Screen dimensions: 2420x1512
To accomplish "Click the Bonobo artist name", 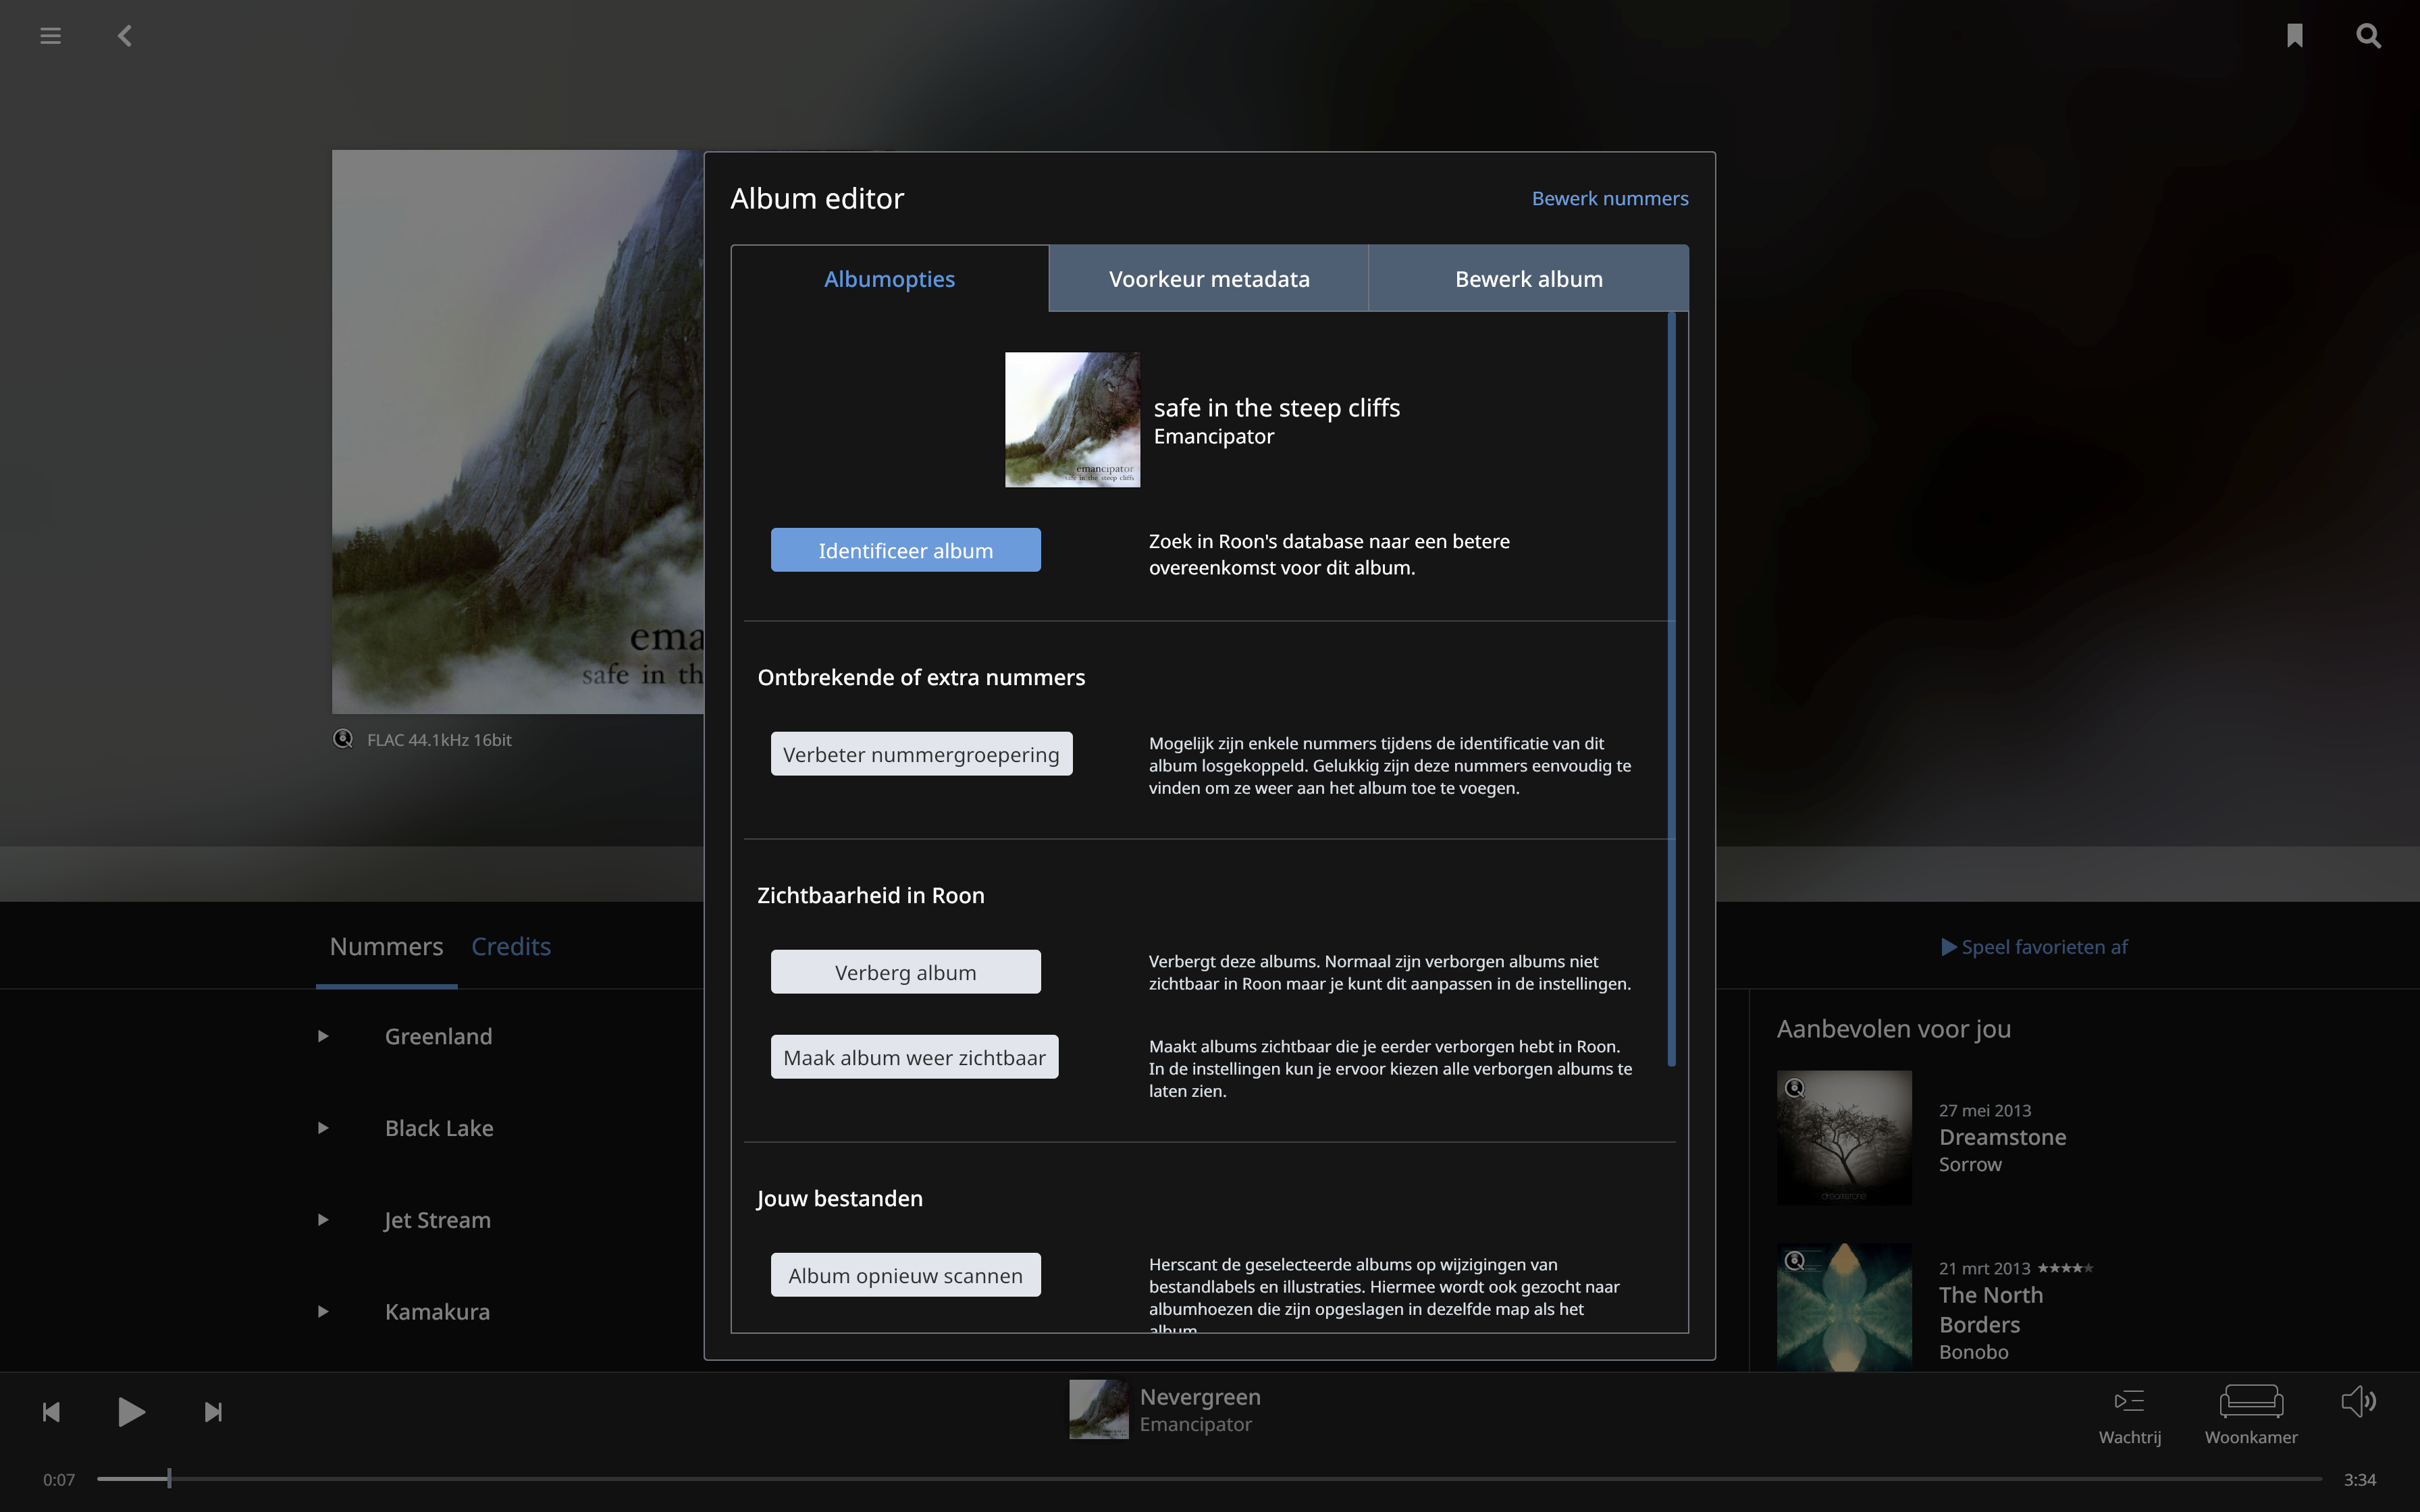I will 1973,1352.
